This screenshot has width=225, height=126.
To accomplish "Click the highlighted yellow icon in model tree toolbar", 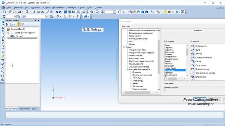I will tap(18, 24).
